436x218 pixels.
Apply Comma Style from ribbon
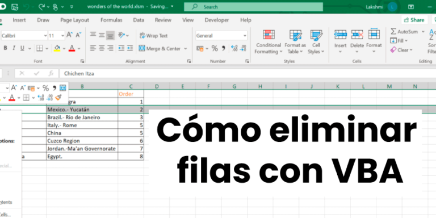pyautogui.click(x=223, y=49)
